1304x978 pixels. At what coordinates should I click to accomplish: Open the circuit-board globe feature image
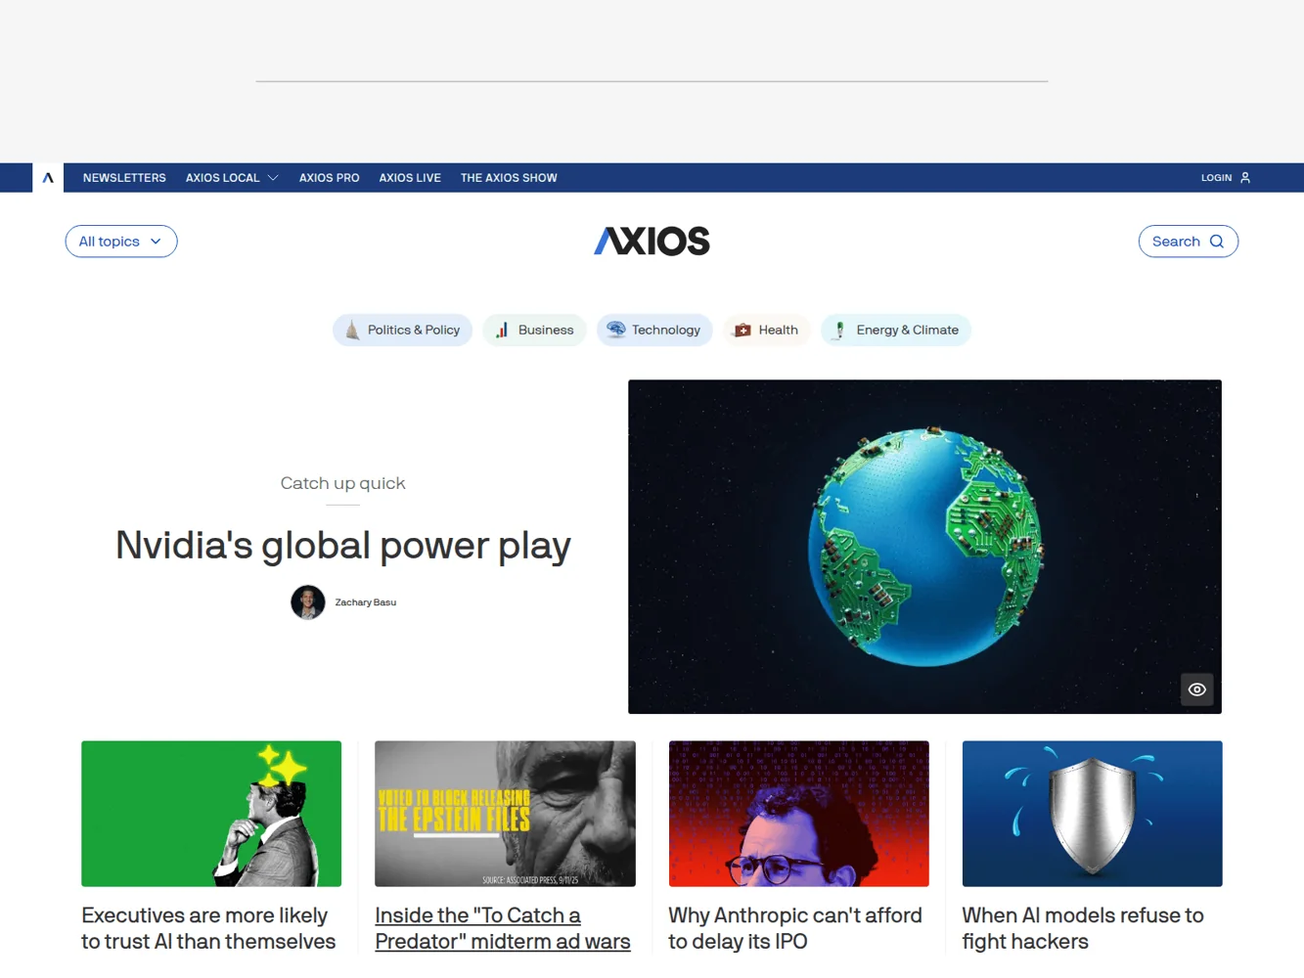pos(924,547)
